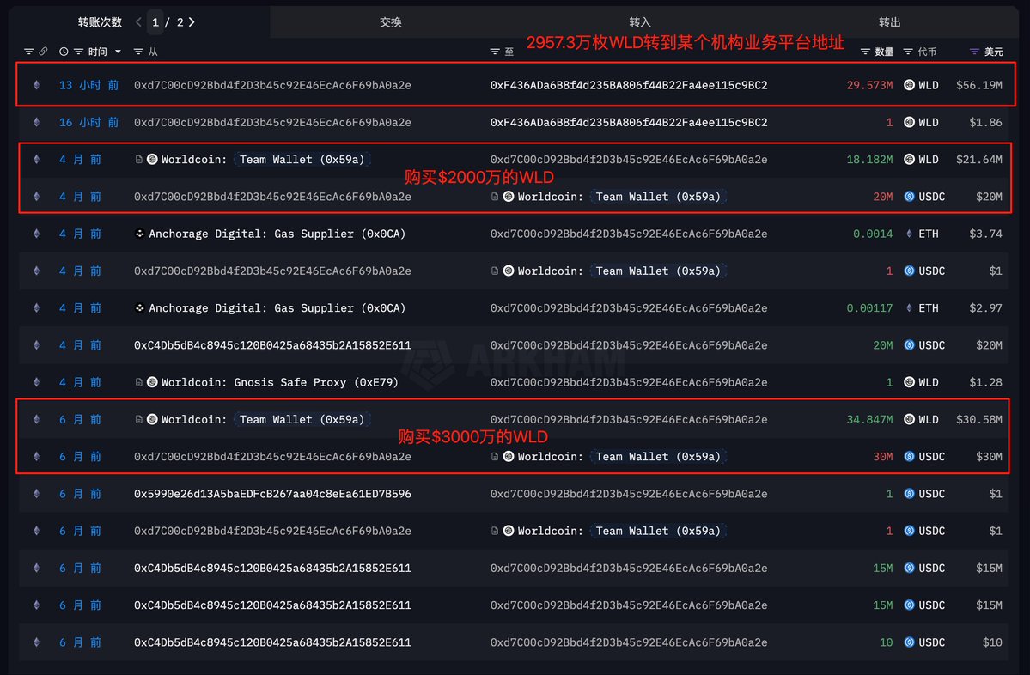
Task: Click the 美元 column header label
Action: click(993, 52)
